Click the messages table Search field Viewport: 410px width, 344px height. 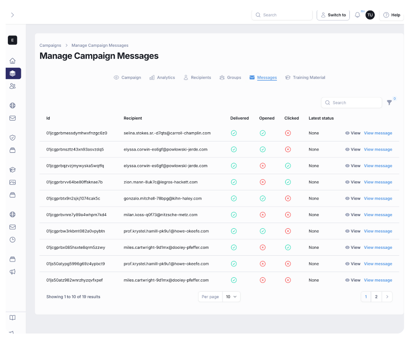click(352, 103)
